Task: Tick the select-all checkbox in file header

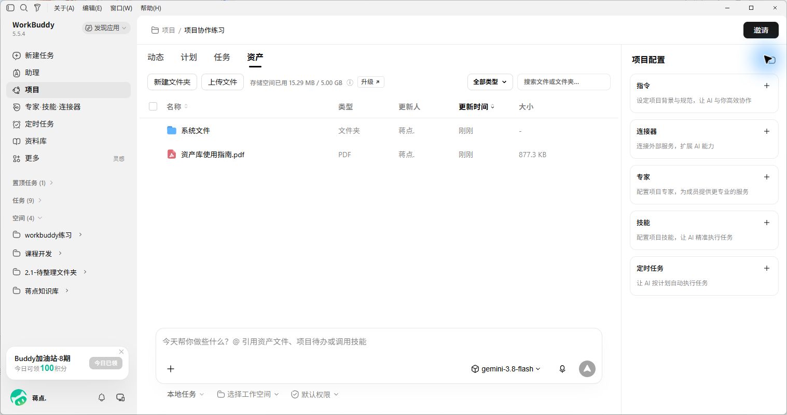Action: (x=153, y=106)
